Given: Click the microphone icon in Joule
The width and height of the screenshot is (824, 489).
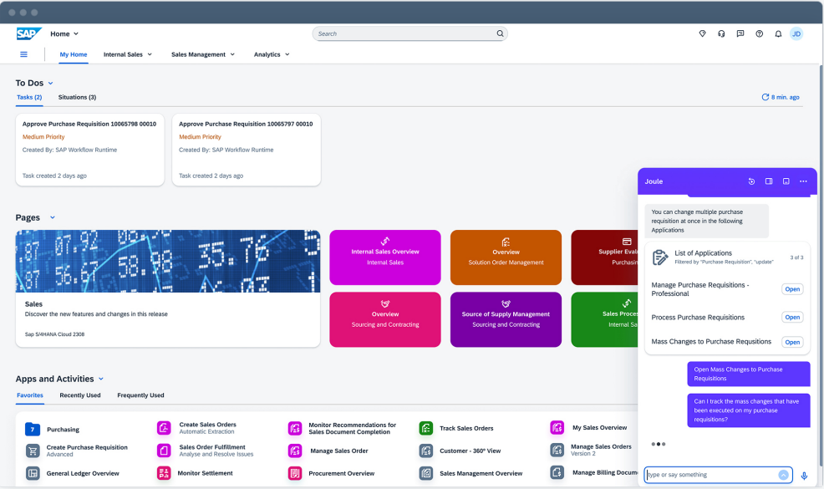Looking at the screenshot, I should (x=804, y=476).
